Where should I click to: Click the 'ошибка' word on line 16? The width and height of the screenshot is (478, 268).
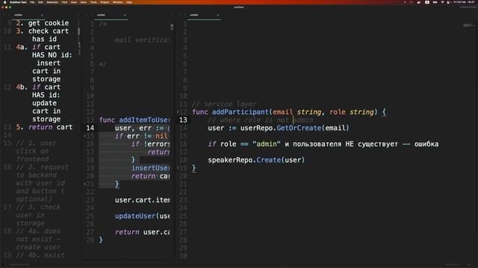coord(426,144)
